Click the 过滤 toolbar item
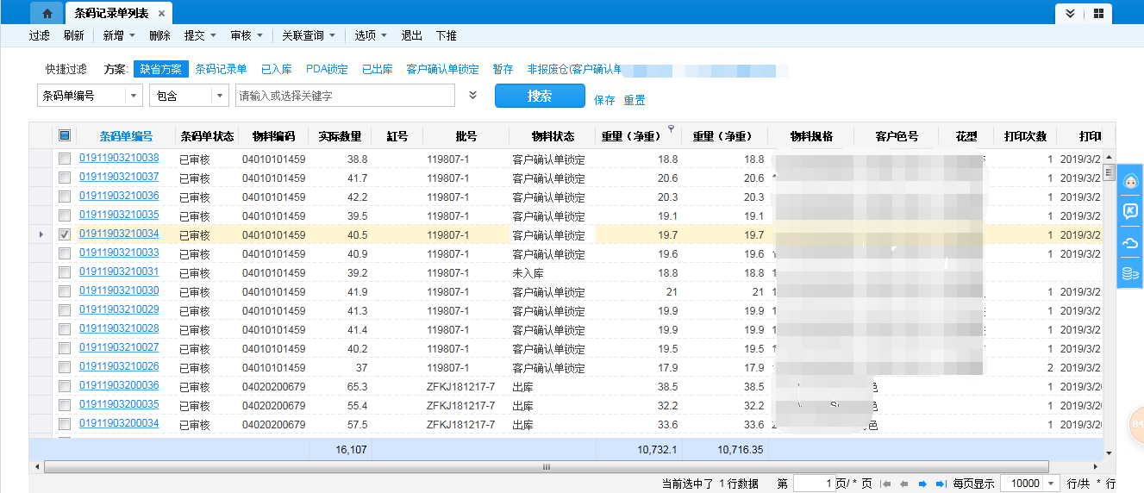Viewport: 1144px width, 493px height. (39, 35)
